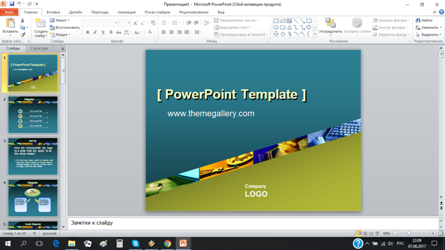Increase list indent level icon
This screenshot has width=445, height=250.
196,23
